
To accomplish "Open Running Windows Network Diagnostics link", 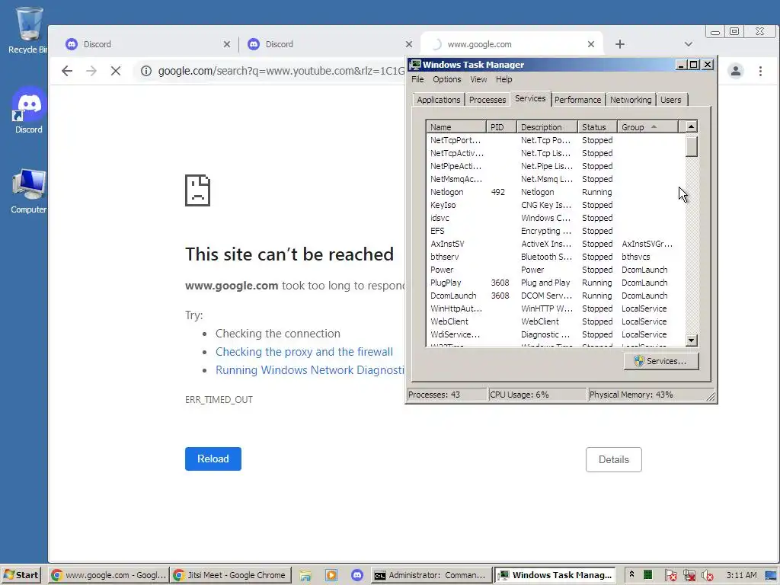I will pyautogui.click(x=310, y=370).
